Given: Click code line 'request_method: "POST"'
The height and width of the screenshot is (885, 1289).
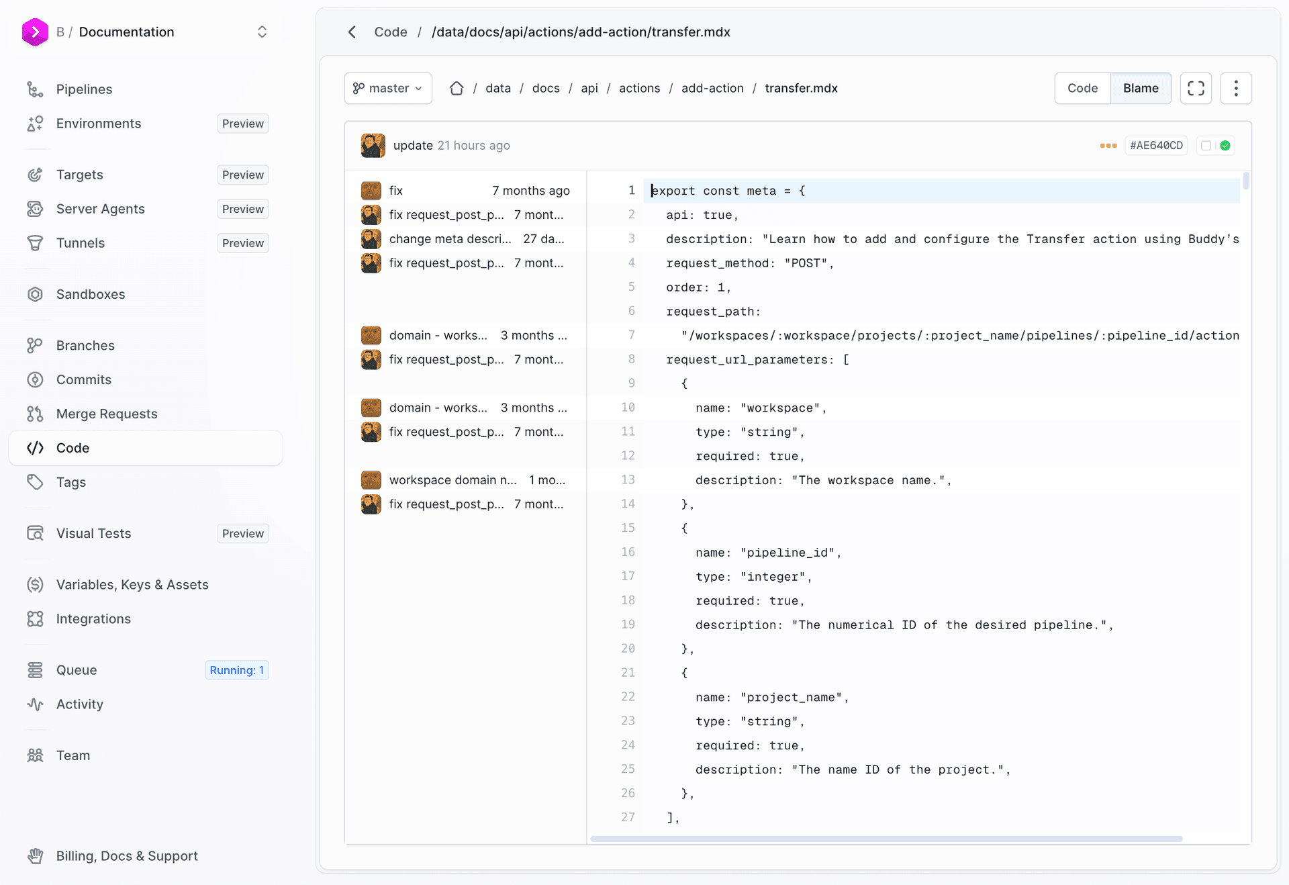Looking at the screenshot, I should (749, 263).
